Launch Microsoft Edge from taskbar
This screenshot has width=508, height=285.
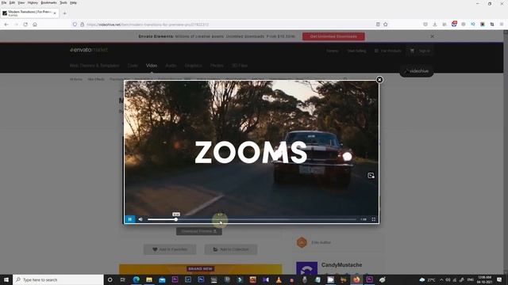[x=136, y=279]
